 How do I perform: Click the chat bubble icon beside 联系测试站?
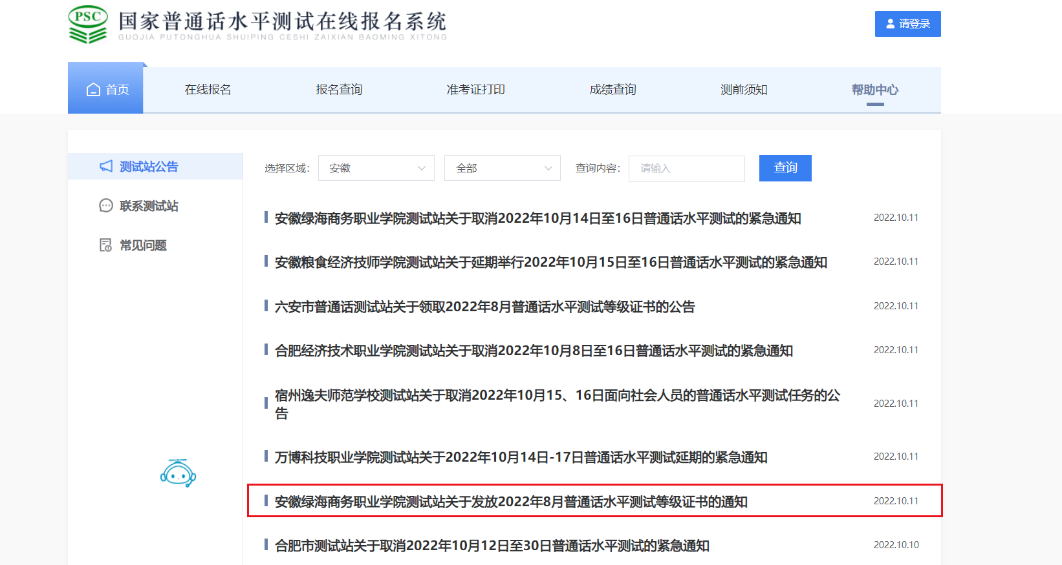pyautogui.click(x=106, y=206)
